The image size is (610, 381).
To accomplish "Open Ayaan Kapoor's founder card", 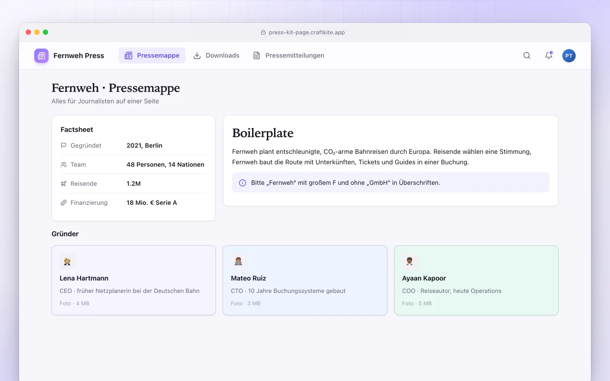I will click(x=476, y=280).
